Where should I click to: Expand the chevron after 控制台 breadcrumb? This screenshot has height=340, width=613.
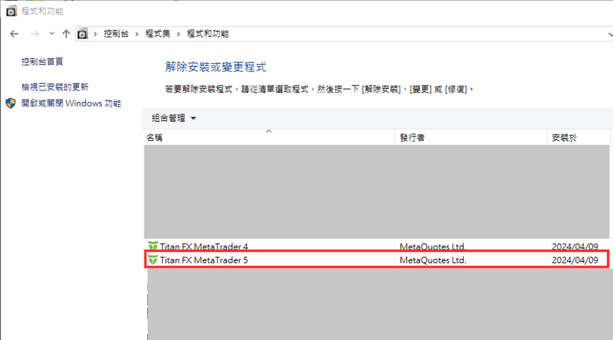pos(137,34)
